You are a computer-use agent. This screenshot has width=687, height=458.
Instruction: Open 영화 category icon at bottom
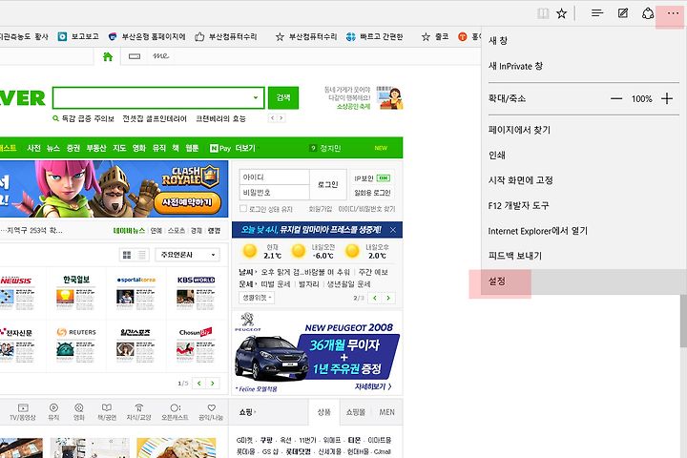pyautogui.click(x=79, y=412)
